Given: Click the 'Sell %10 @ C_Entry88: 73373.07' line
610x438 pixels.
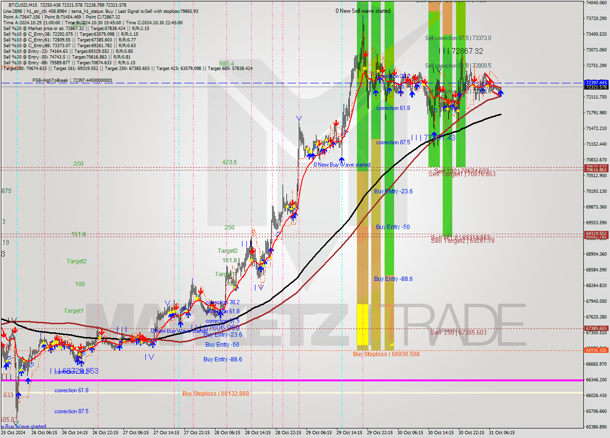Looking at the screenshot, I should (x=70, y=46).
